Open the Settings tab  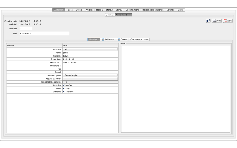tap(170, 10)
